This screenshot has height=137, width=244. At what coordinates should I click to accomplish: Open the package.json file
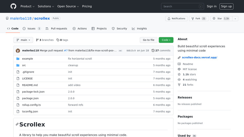click(30, 98)
